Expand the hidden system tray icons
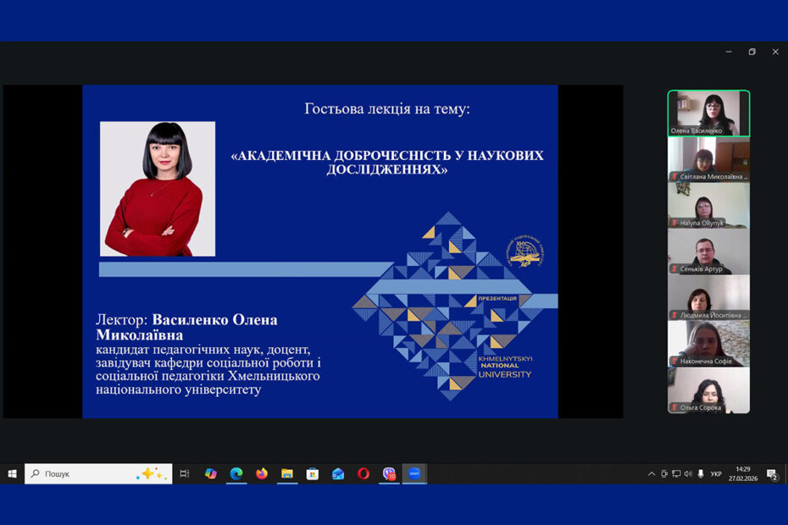 (652, 473)
